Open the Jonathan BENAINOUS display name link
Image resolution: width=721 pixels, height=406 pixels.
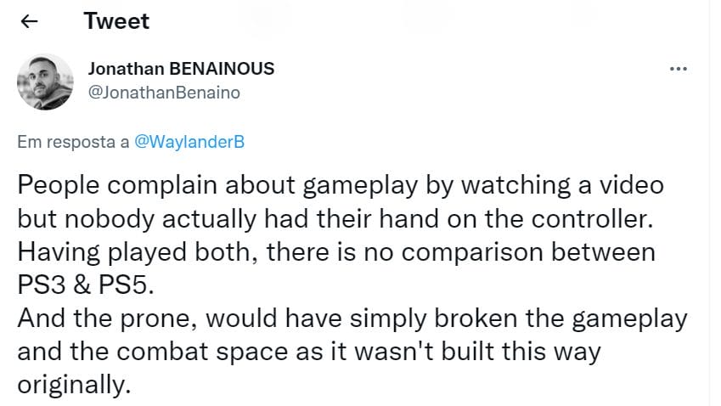181,69
